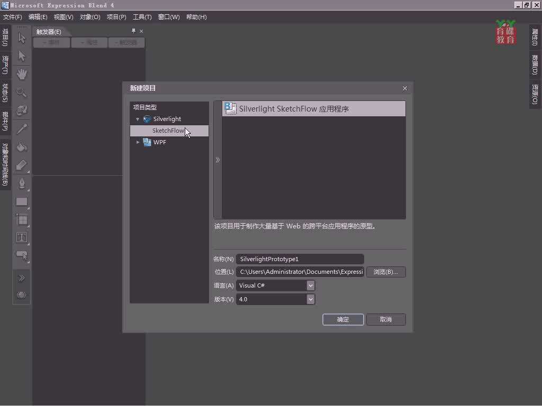Select SketchFlow project type

[x=169, y=131]
